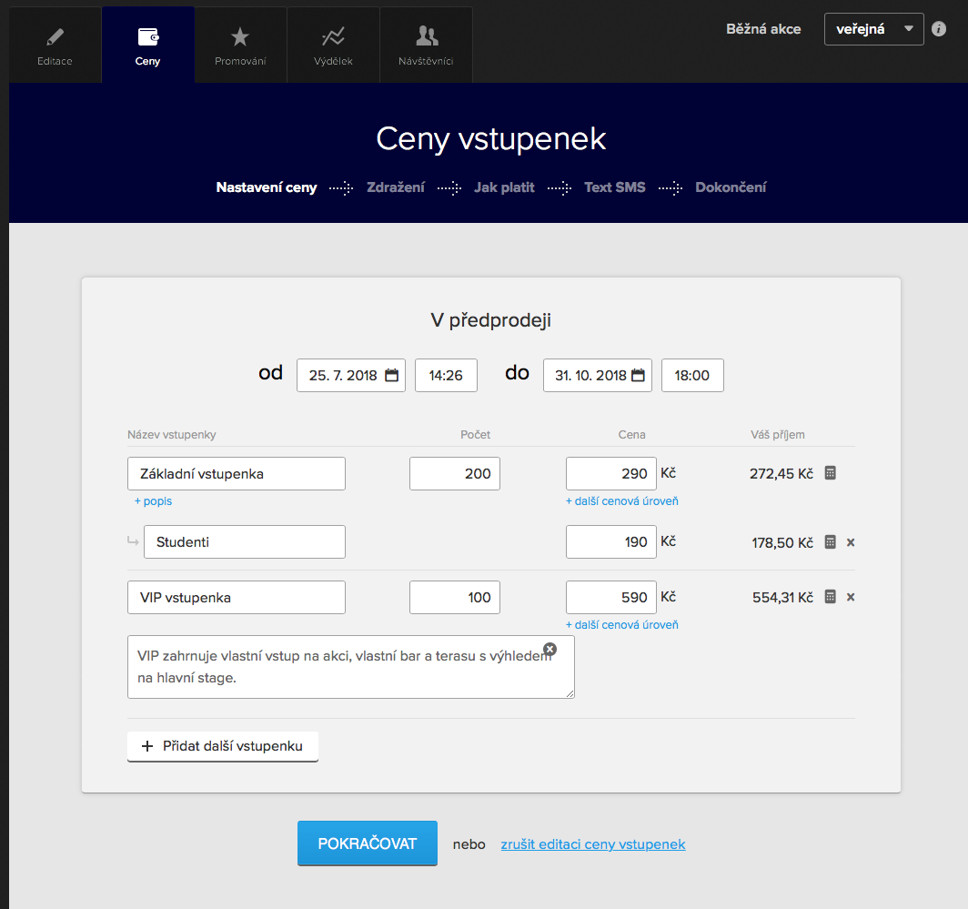Delete the VIP vstupenka ticket row

[x=851, y=597]
